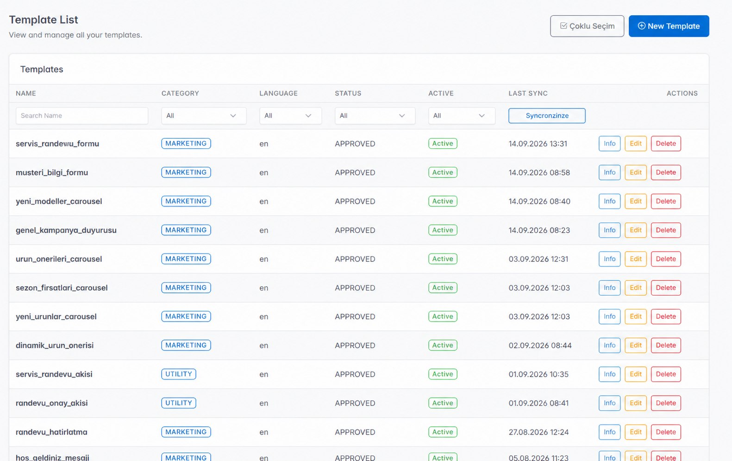Open the Active filter dropdown

462,115
